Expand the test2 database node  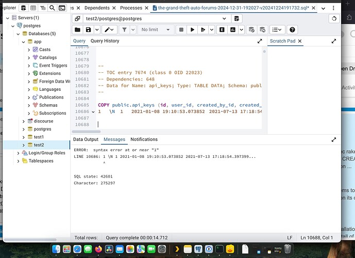pos(24,145)
